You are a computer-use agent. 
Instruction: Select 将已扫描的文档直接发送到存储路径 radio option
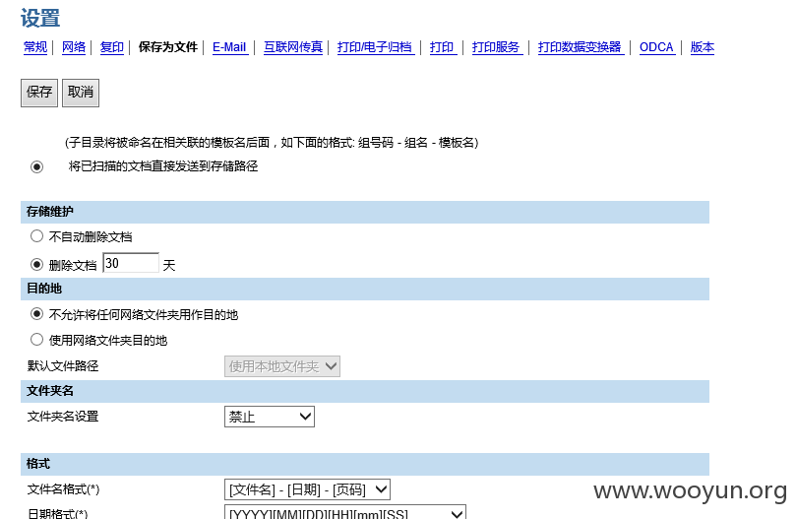pos(36,166)
